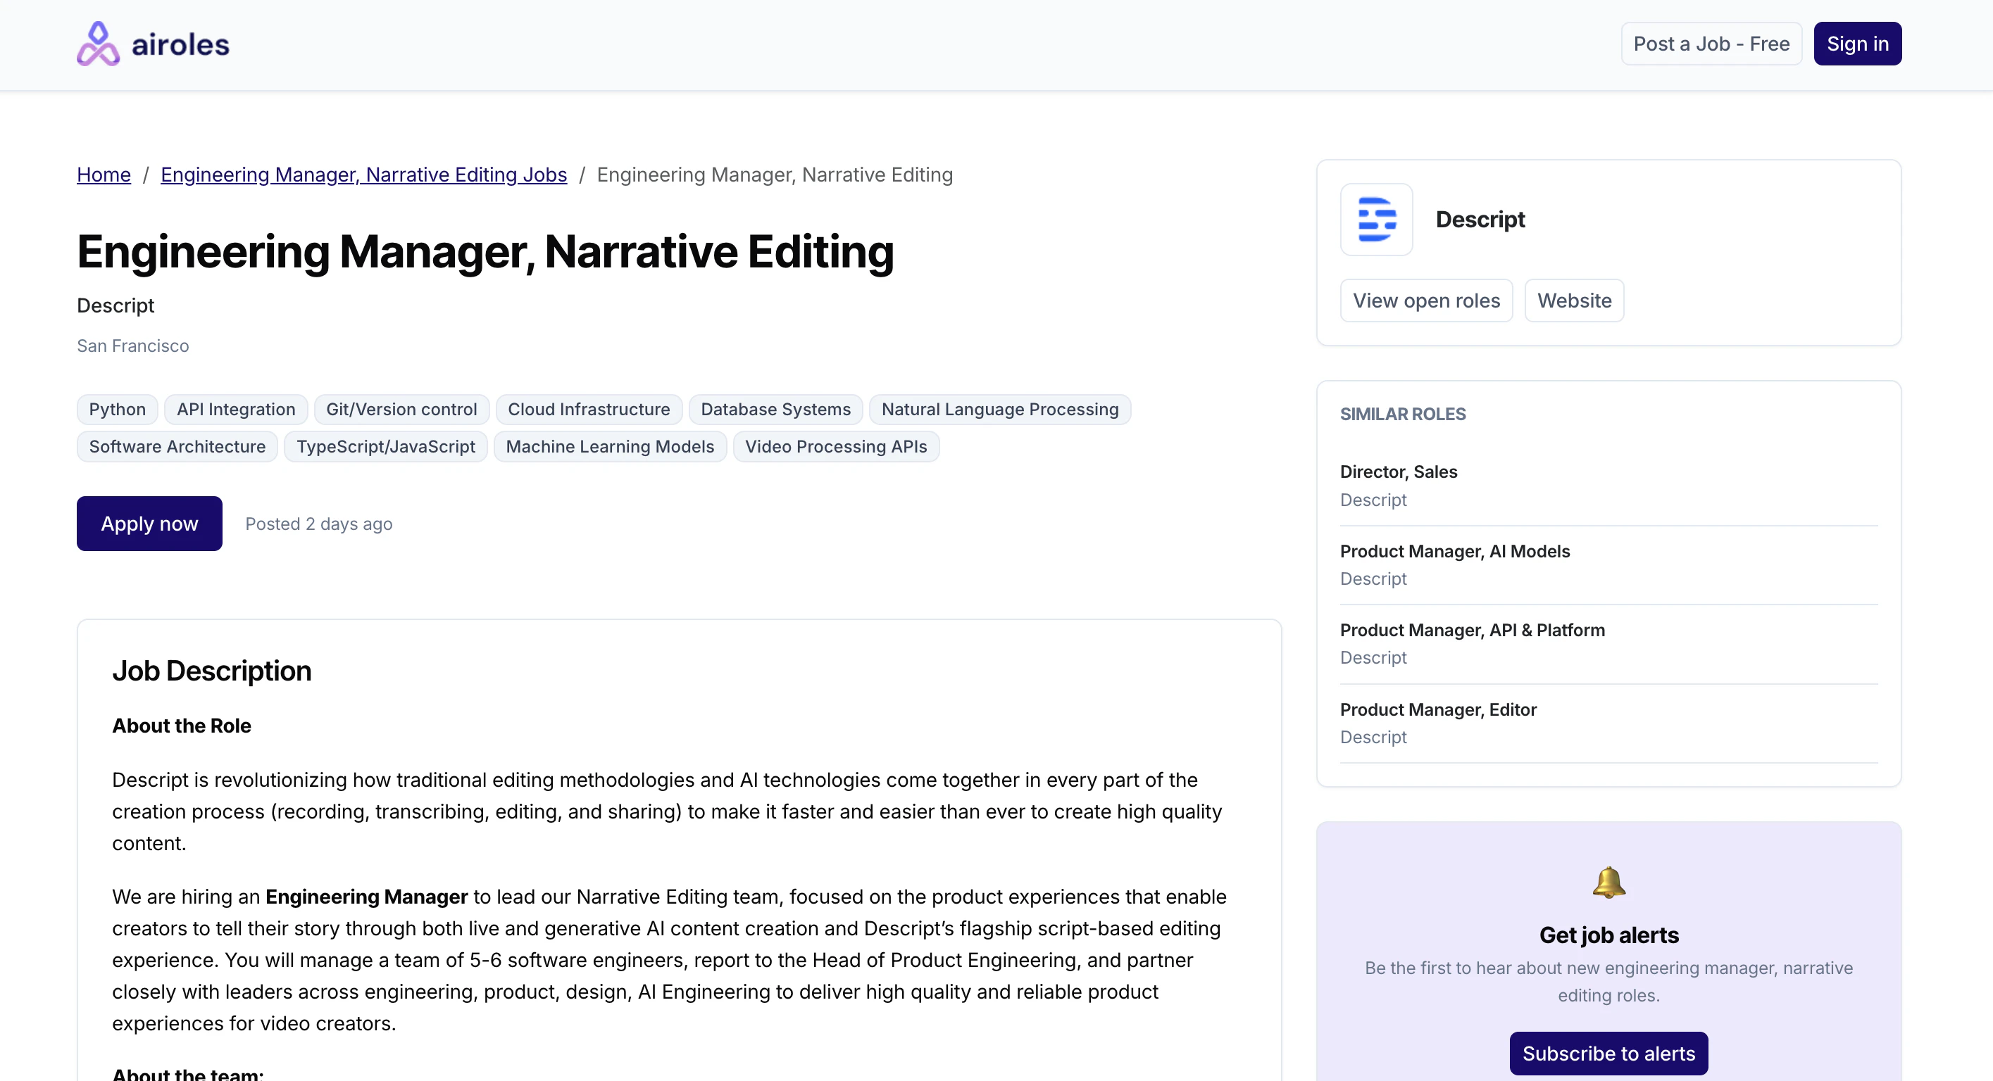Click the airoles logo icon

[x=97, y=44]
